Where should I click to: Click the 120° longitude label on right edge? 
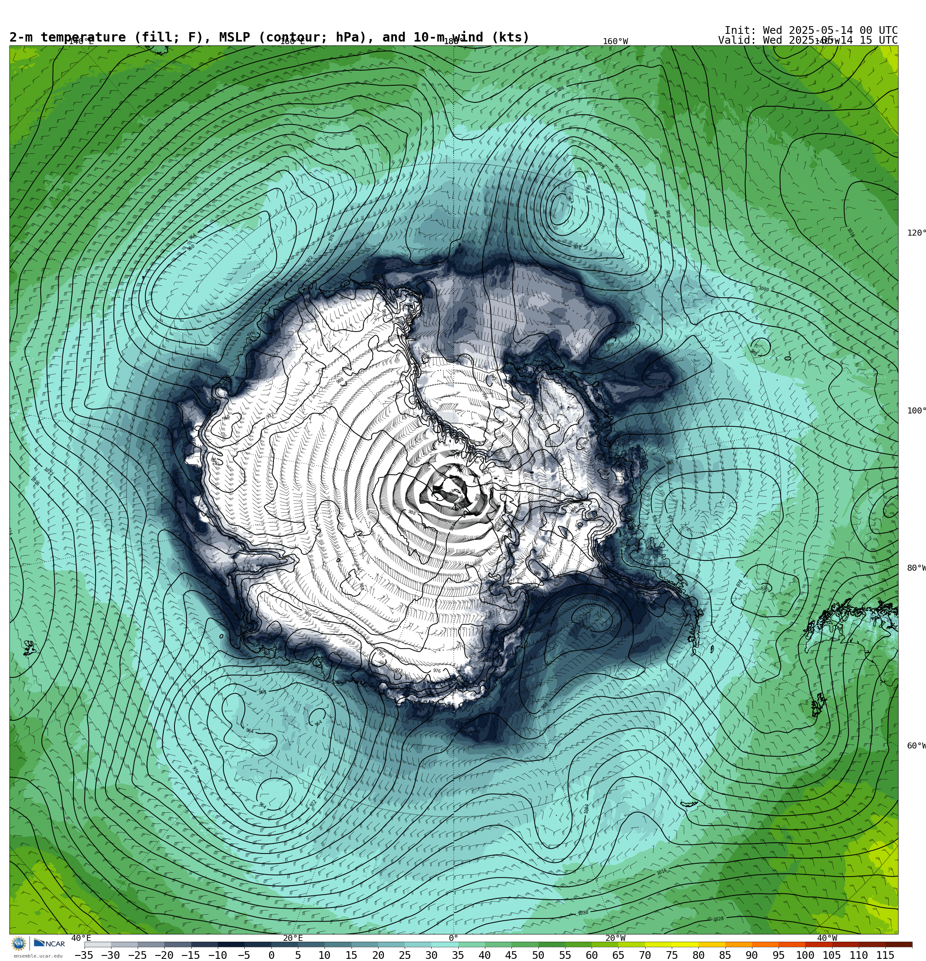coord(916,233)
